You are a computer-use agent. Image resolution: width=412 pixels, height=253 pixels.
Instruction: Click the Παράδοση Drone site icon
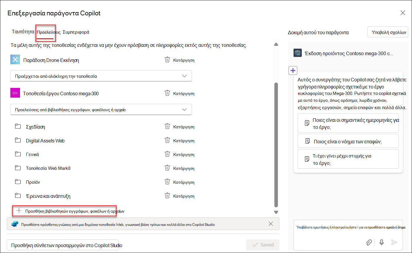pos(15,60)
